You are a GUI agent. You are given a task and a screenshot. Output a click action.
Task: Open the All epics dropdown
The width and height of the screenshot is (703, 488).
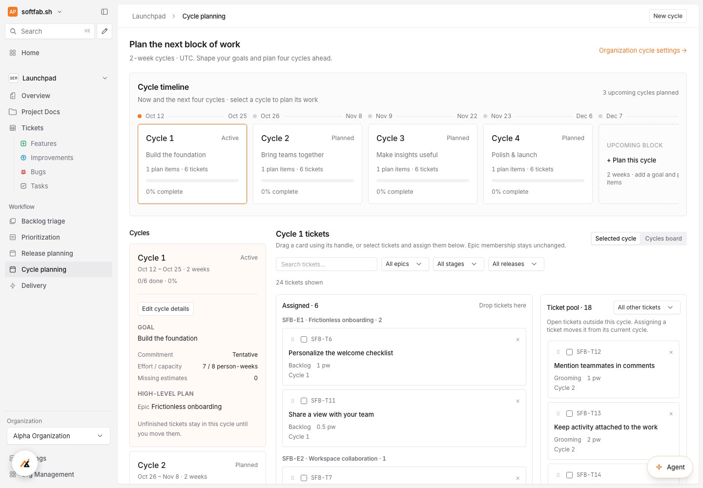click(405, 264)
